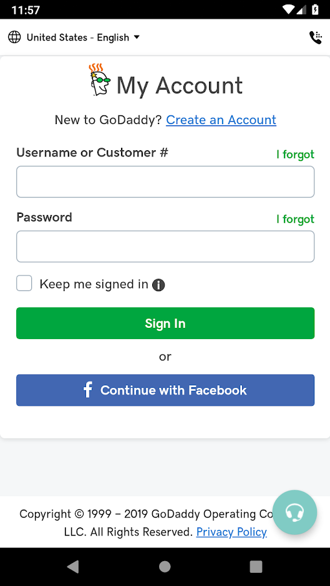
Task: Focus the Username or Customer # field
Action: pyautogui.click(x=165, y=181)
